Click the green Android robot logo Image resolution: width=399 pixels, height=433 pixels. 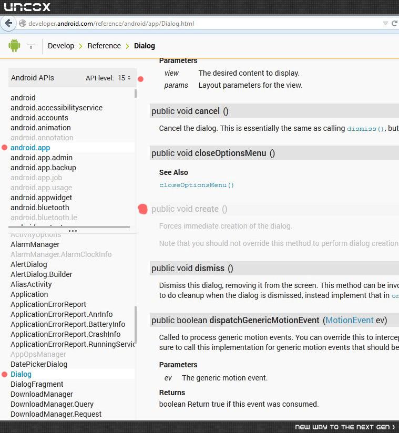pos(14,46)
